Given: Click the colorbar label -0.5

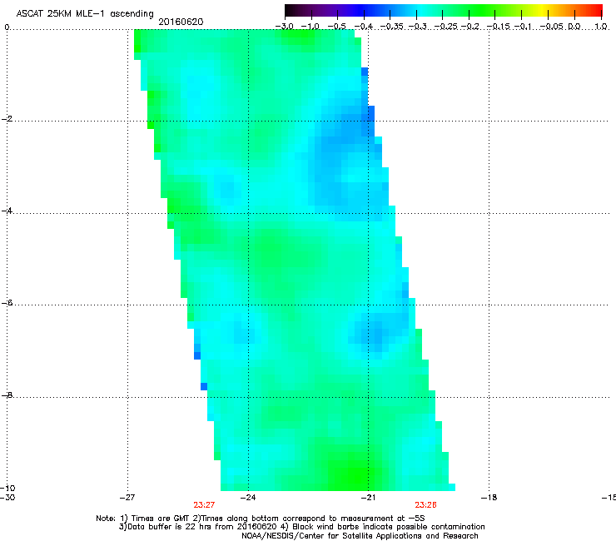Looking at the screenshot, I should pyautogui.click(x=336, y=27).
